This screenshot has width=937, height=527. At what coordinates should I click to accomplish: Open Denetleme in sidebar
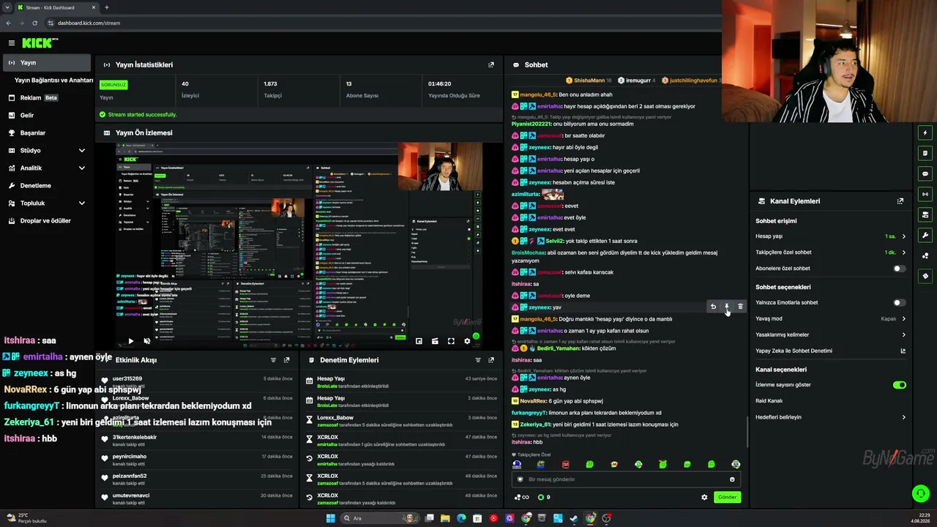pyautogui.click(x=47, y=186)
